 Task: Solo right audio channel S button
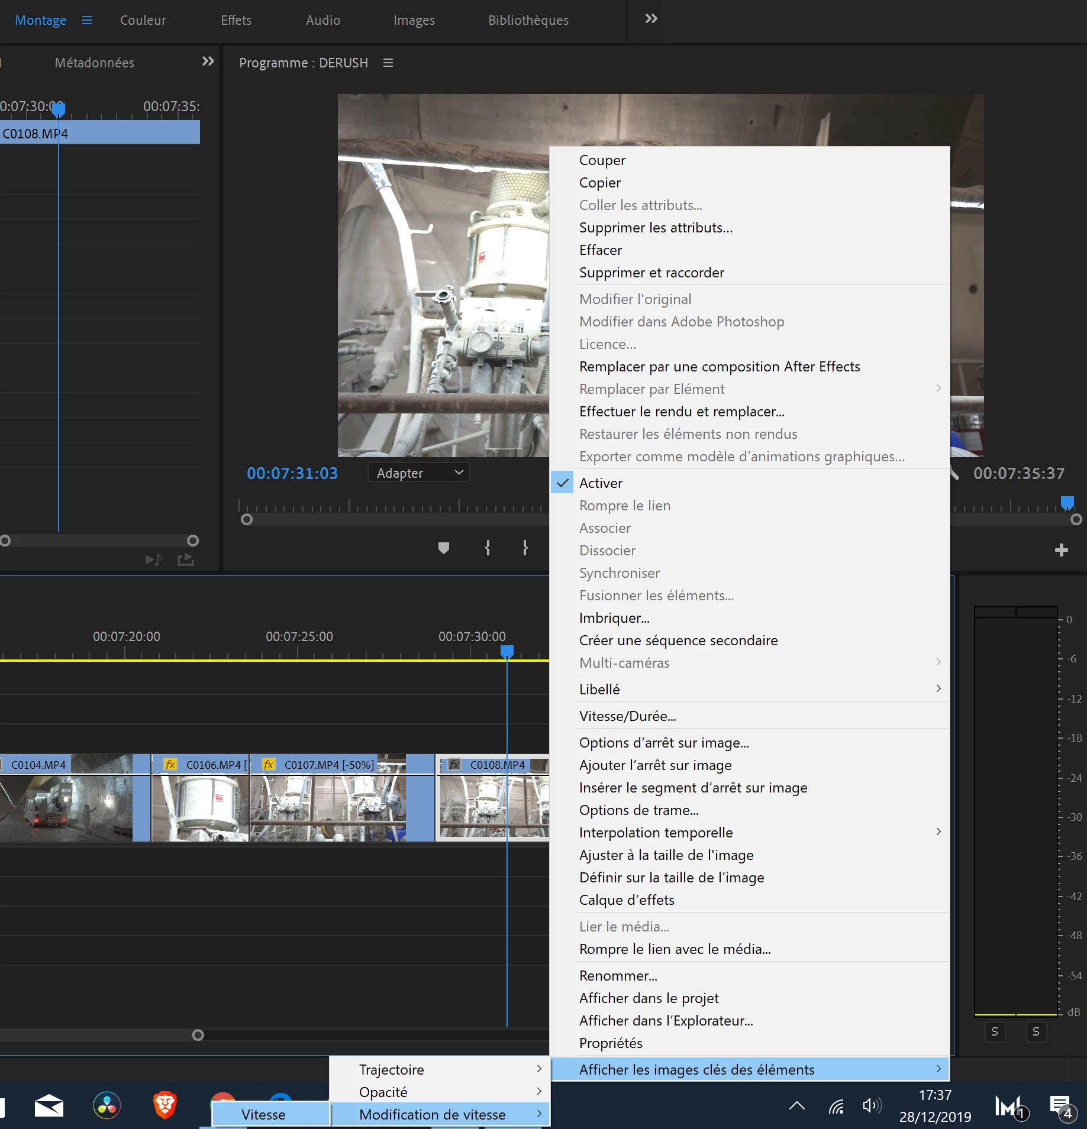[x=1036, y=1032]
